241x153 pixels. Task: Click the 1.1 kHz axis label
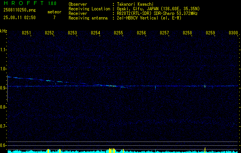pyautogui.click(x=3, y=50)
